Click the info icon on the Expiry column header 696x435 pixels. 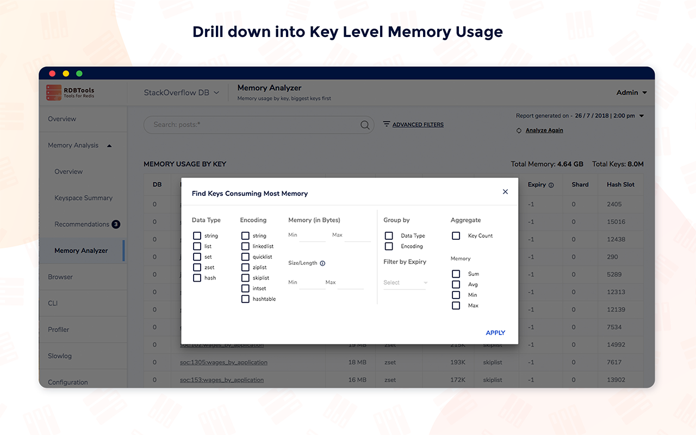point(551,184)
